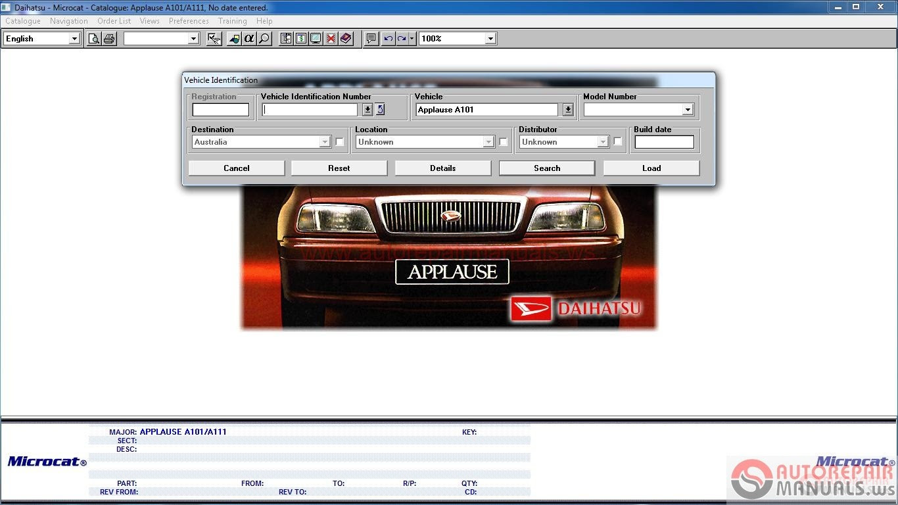Open the Model Number dropdown
898x505 pixels.
click(x=688, y=110)
